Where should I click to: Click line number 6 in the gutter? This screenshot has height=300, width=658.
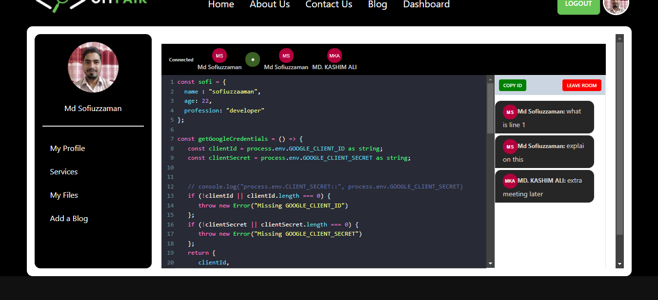point(172,130)
